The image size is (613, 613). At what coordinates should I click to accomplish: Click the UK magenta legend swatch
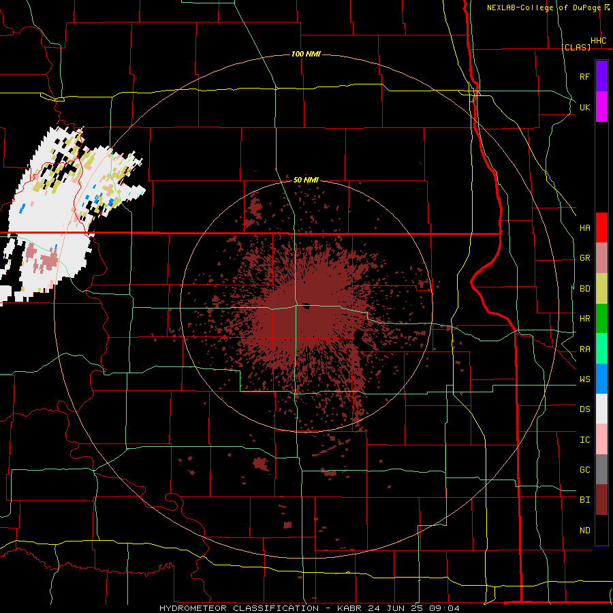click(x=601, y=107)
